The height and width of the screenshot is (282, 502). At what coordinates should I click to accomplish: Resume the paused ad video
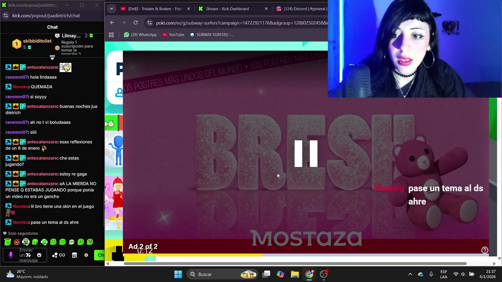click(x=306, y=154)
